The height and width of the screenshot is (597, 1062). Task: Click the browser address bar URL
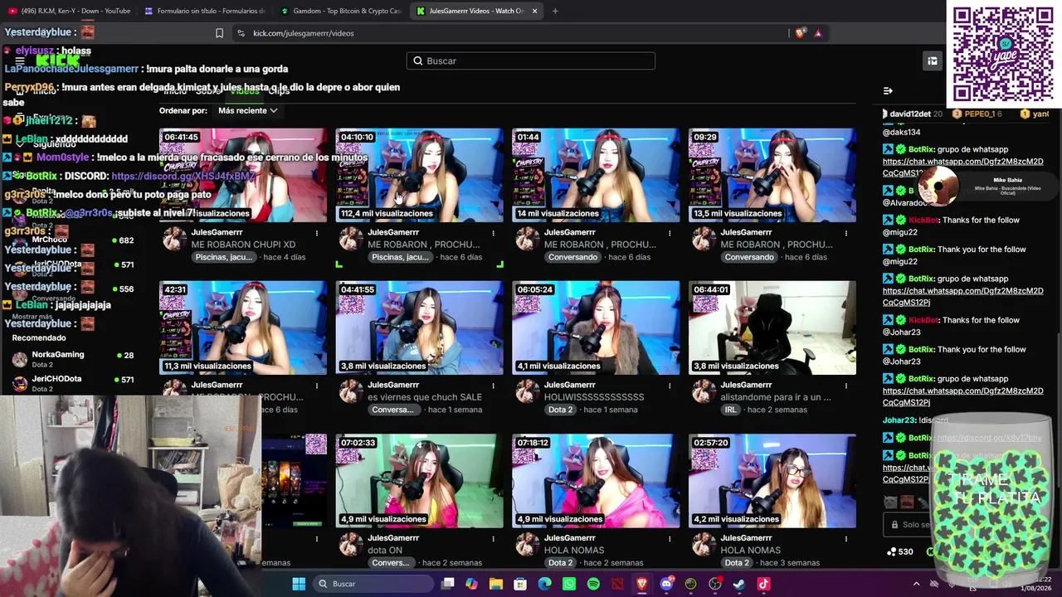[303, 33]
